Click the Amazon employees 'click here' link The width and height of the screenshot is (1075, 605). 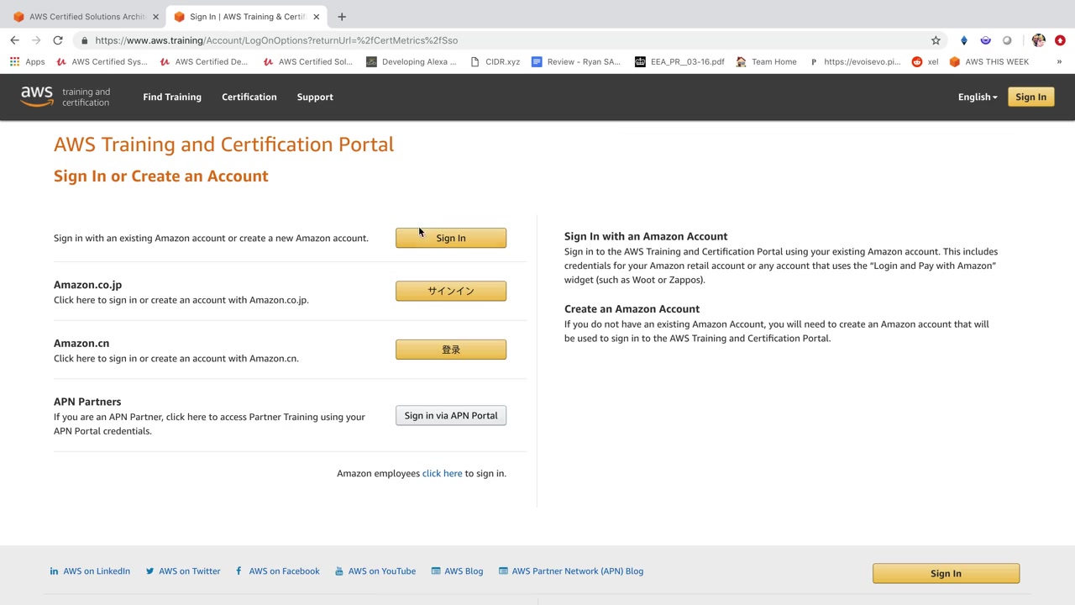442,474
